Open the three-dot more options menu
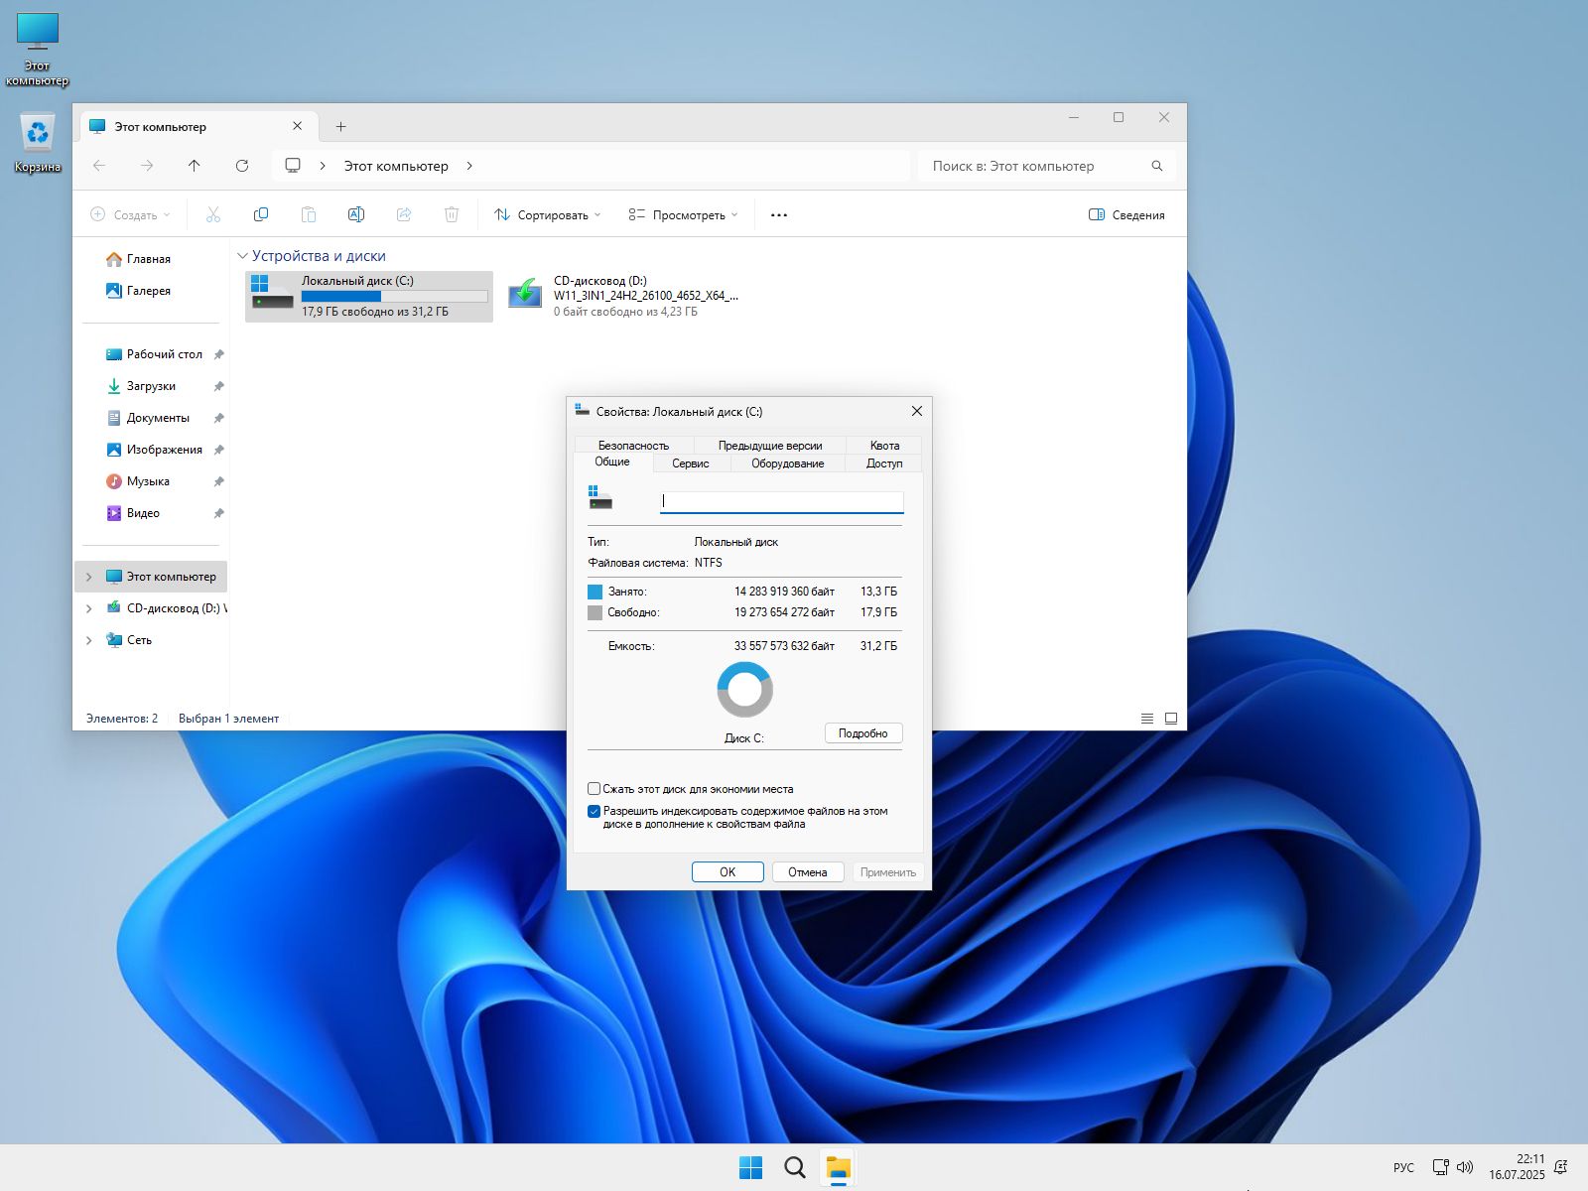The width and height of the screenshot is (1588, 1191). pyautogui.click(x=779, y=214)
